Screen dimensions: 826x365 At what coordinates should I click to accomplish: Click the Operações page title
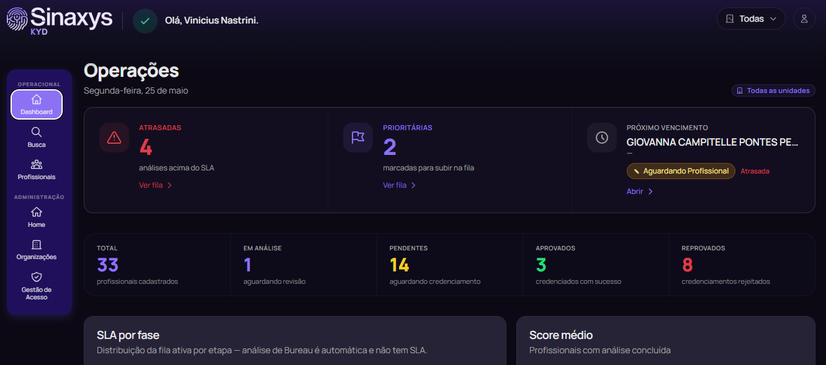131,71
